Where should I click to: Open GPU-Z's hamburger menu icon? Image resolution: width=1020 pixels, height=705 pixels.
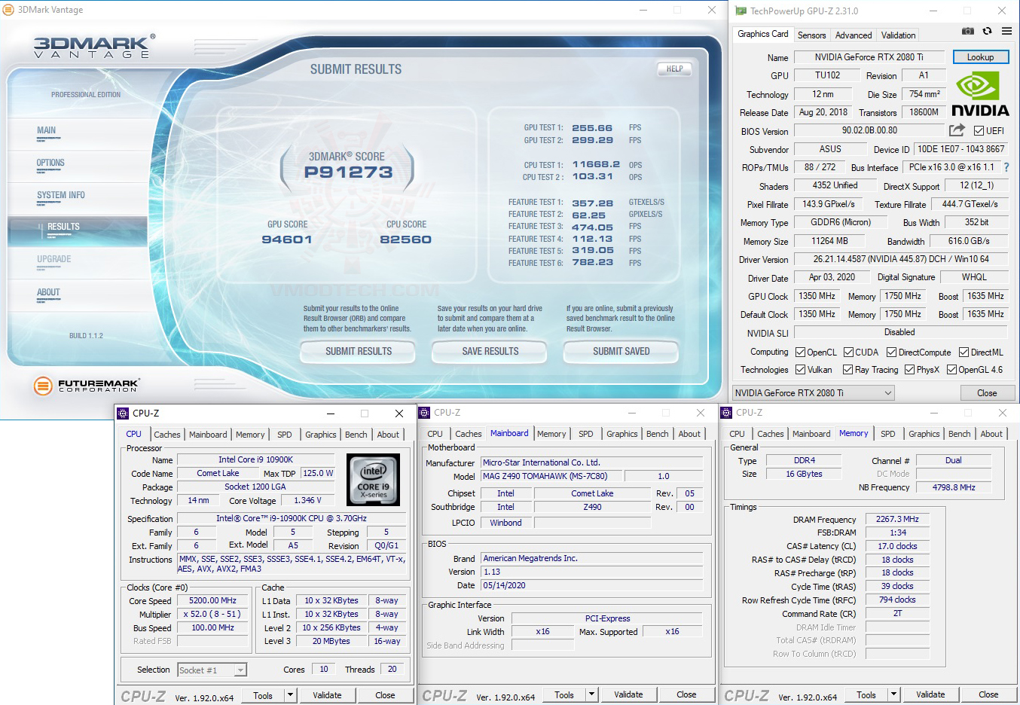coord(1006,31)
